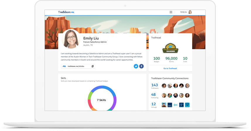View Emily Liu's large profile photo

71,39
